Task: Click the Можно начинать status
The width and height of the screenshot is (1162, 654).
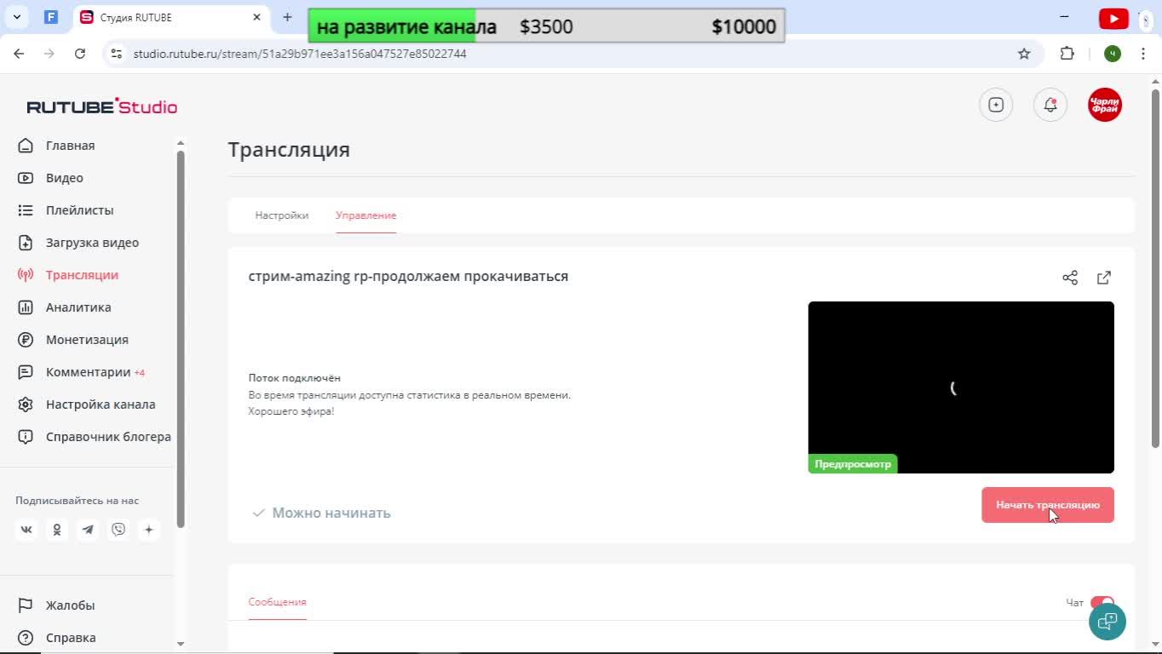Action: pos(321,513)
